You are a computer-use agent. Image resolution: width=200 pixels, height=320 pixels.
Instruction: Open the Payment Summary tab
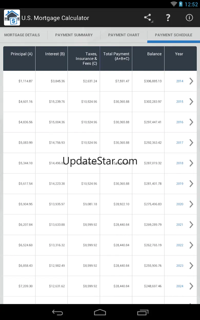[x=74, y=35]
